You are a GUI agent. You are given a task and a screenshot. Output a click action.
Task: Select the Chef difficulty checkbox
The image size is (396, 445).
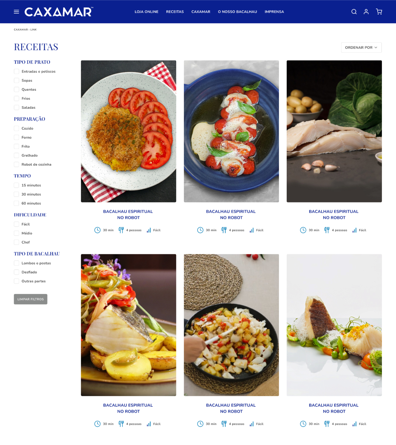coord(16,242)
